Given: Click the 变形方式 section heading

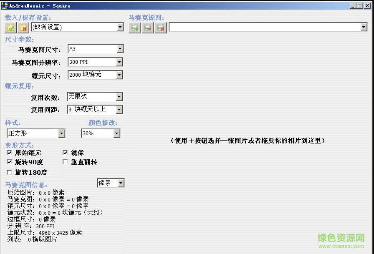Looking at the screenshot, I should coord(19,145).
